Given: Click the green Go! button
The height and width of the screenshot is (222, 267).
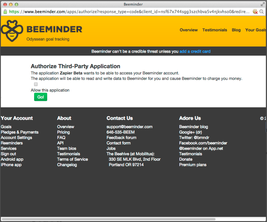Looking at the screenshot, I should (x=41, y=97).
